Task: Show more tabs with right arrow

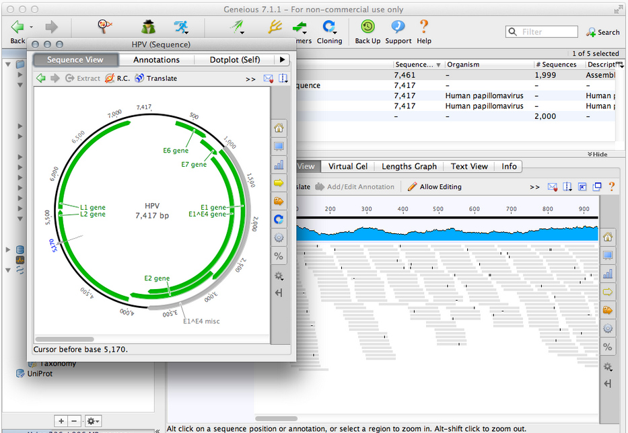Action: point(282,60)
